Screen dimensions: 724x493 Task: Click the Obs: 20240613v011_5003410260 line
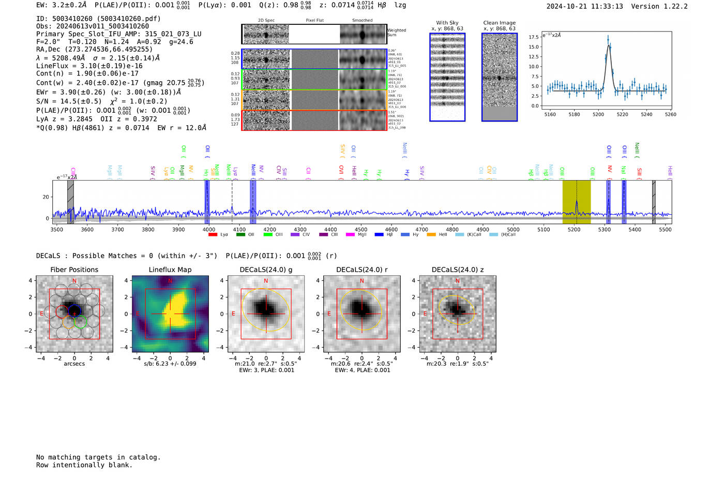93,26
